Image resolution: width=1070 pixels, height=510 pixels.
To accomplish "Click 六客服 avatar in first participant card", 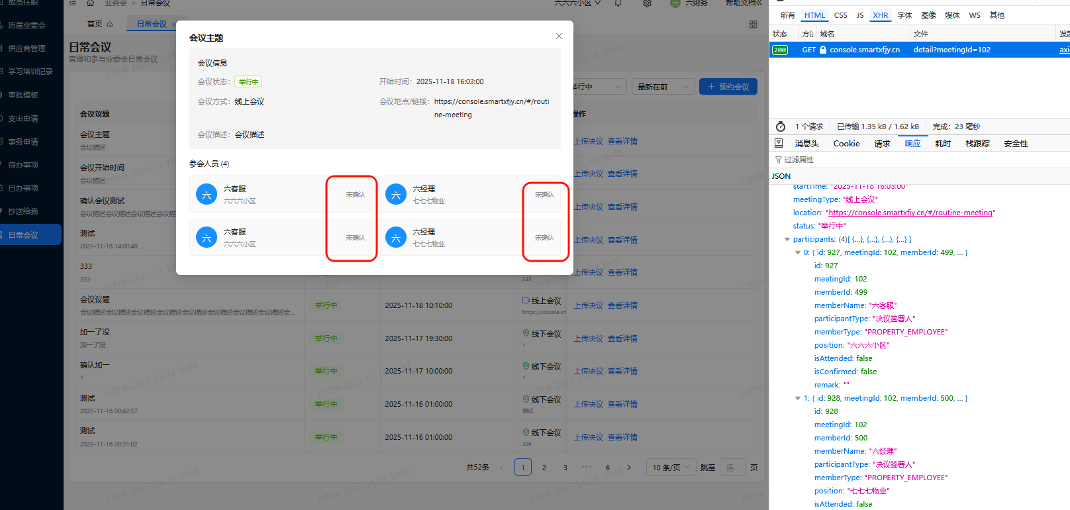I will (x=207, y=195).
